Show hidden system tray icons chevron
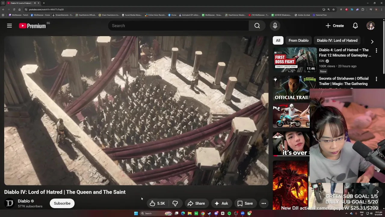The width and height of the screenshot is (385, 217). pos(346,213)
